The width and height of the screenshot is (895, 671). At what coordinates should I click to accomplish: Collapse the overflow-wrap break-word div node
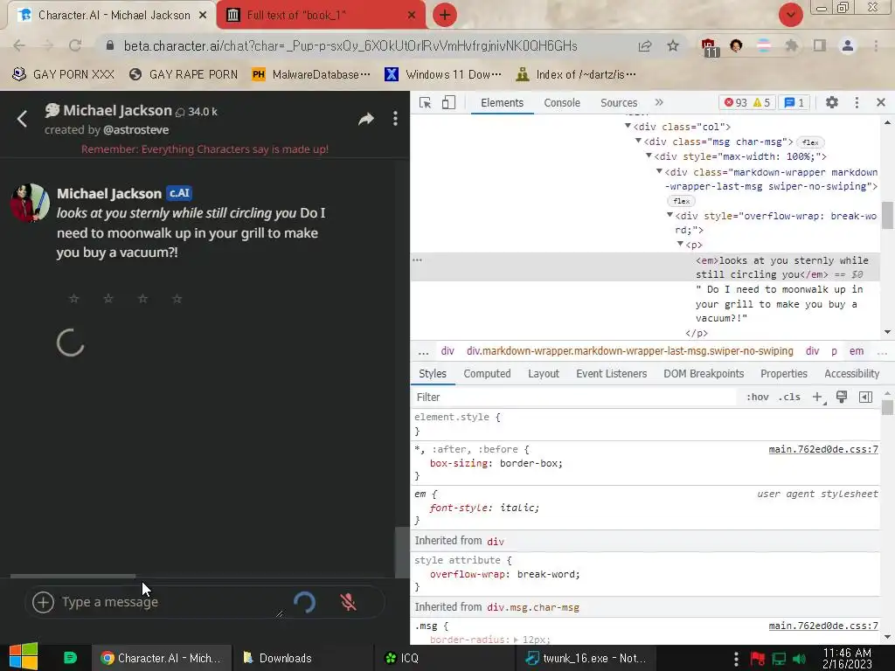pos(670,215)
